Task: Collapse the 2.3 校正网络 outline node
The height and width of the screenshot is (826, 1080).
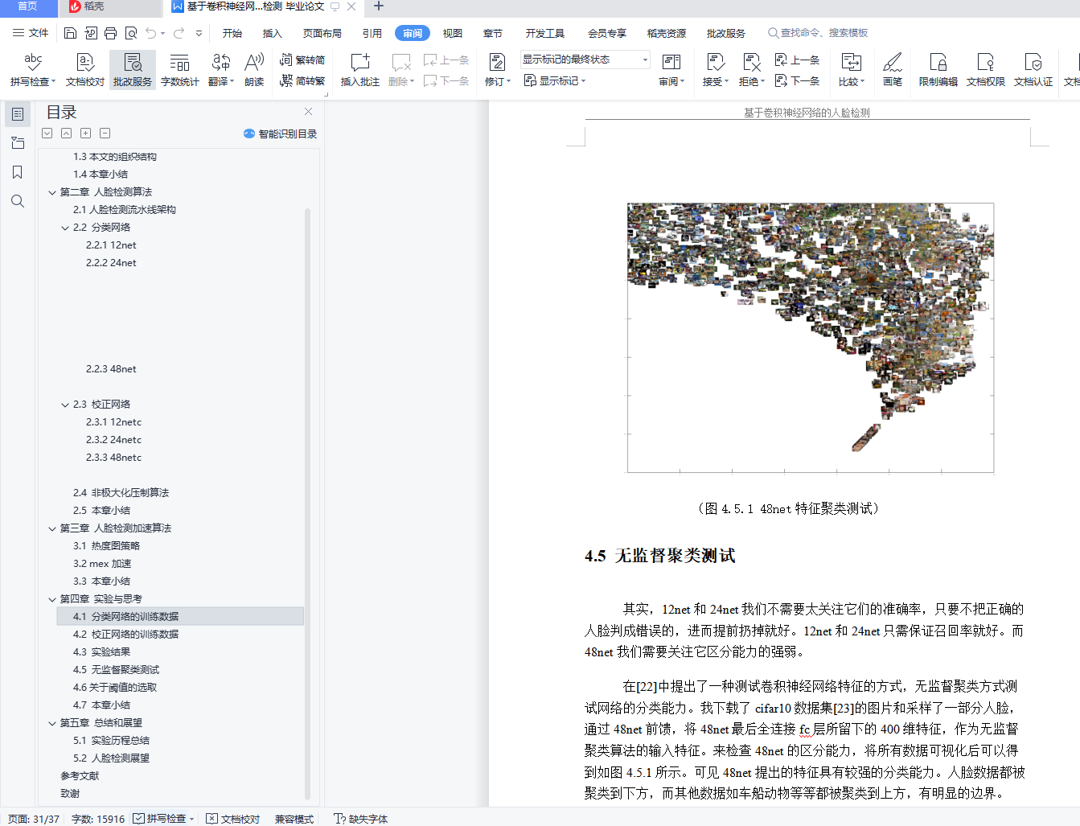Action: tap(65, 405)
